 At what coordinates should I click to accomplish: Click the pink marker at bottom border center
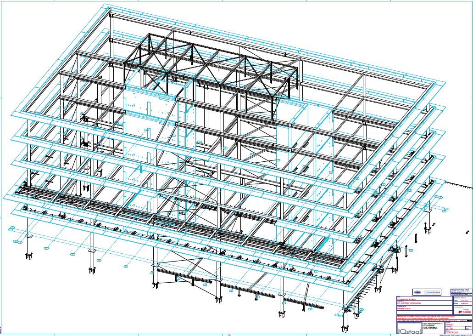tap(229, 335)
